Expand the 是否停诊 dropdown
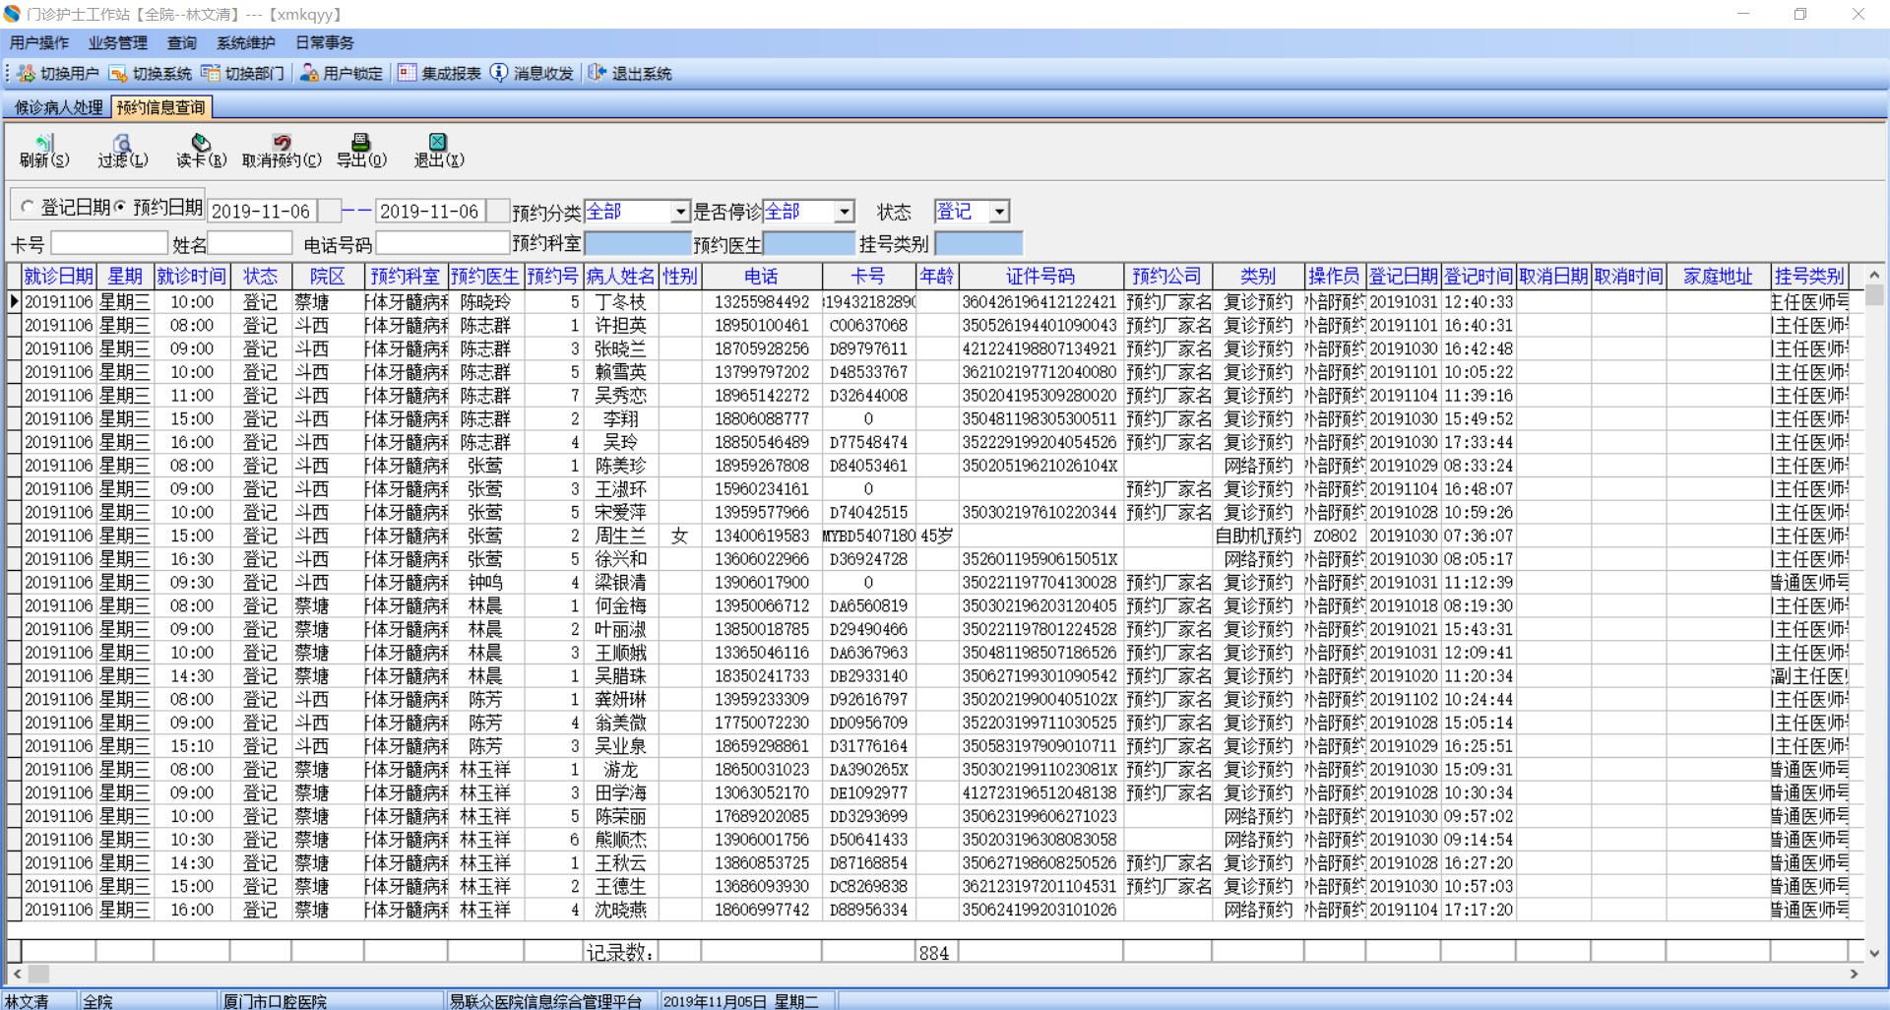The height and width of the screenshot is (1010, 1890). point(844,212)
